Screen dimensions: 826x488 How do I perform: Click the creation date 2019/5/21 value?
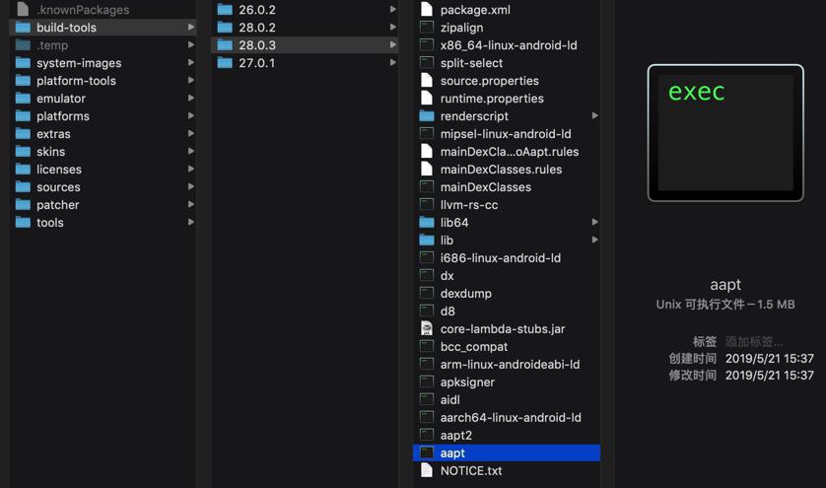[769, 358]
